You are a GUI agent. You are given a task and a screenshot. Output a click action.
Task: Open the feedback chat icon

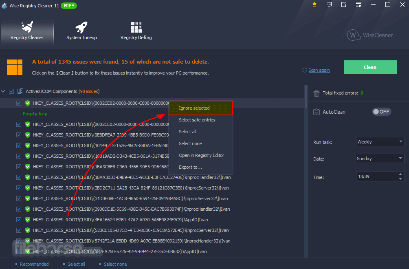point(329,4)
